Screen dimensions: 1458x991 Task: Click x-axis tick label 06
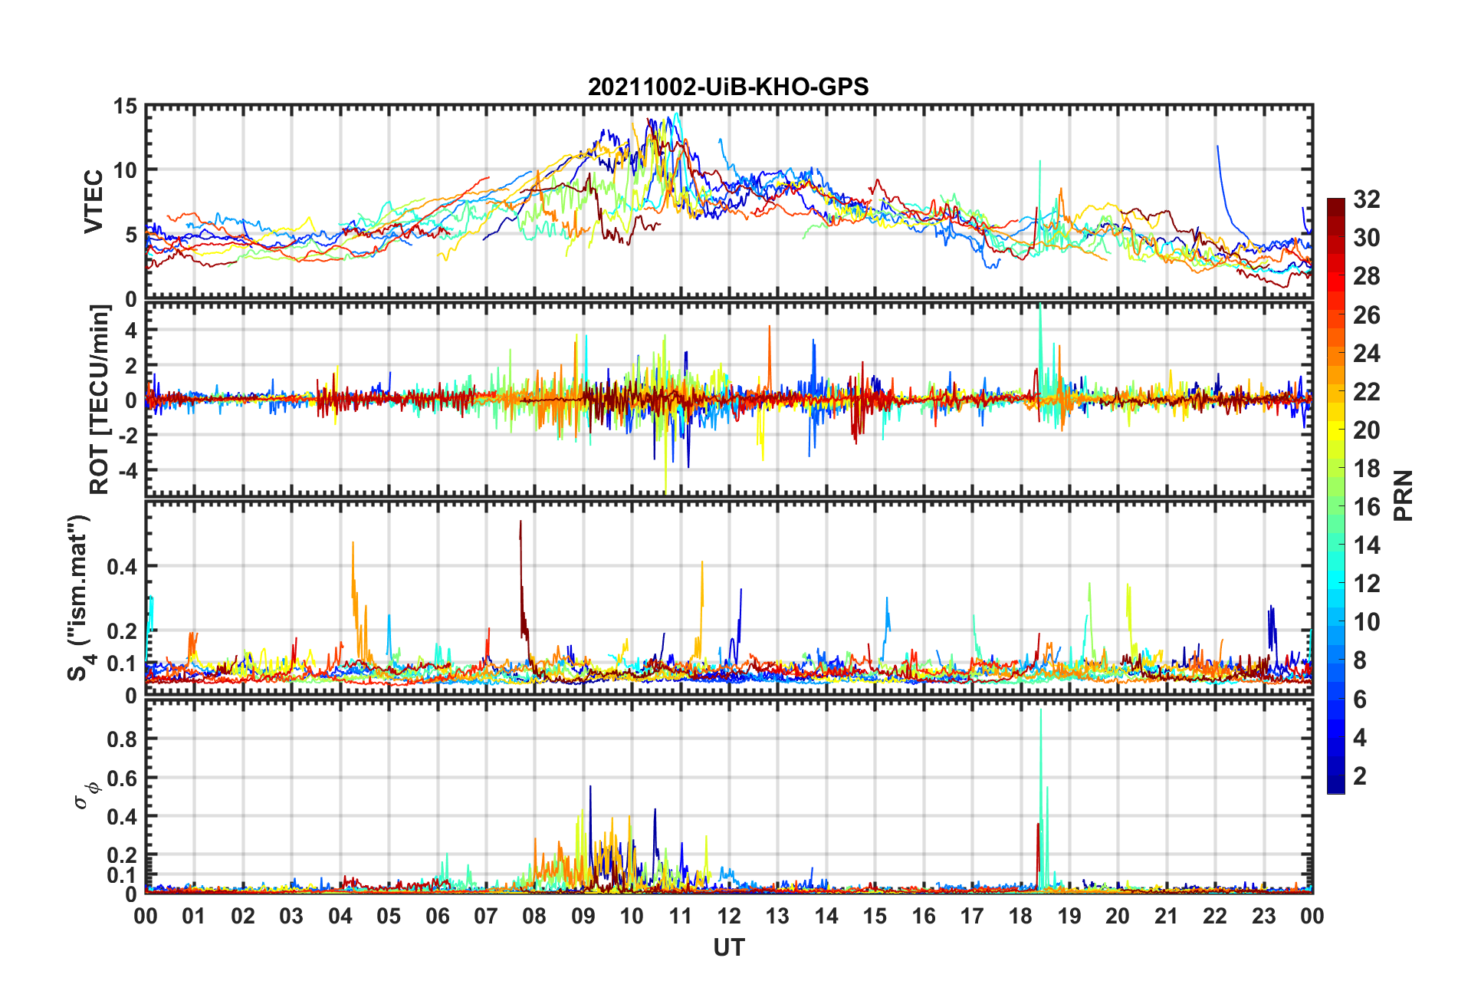(438, 916)
